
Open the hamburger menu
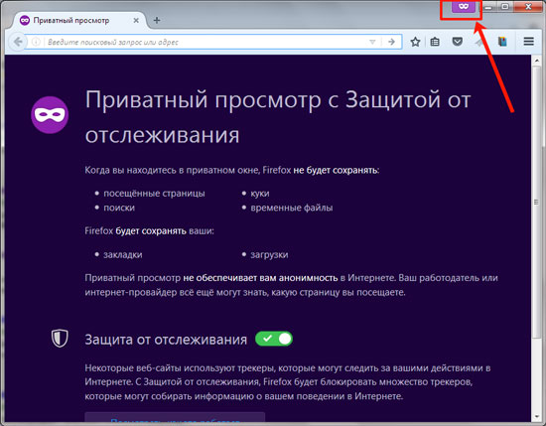[x=528, y=42]
